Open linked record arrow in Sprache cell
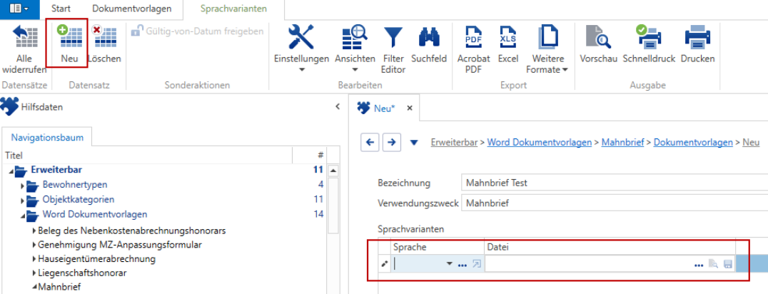Screen dimensions: 768x294 tap(477, 265)
